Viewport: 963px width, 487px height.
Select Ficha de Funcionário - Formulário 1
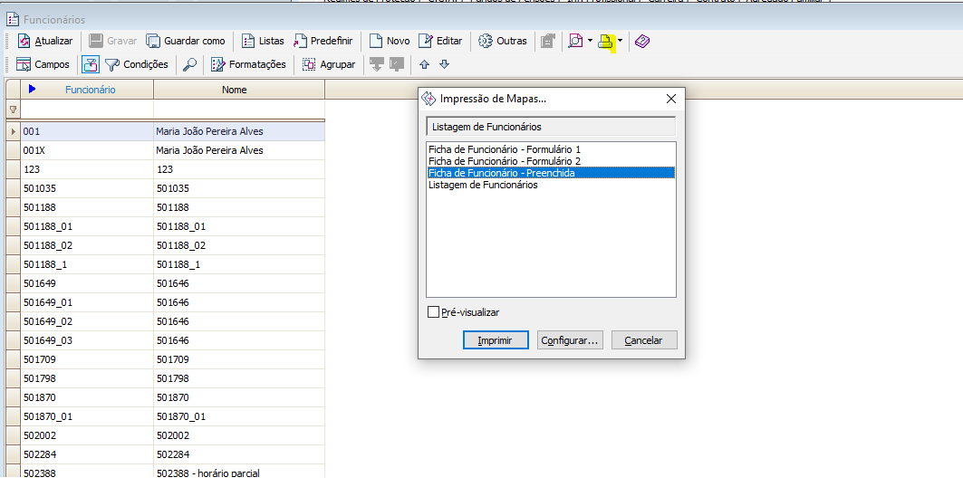coord(504,149)
